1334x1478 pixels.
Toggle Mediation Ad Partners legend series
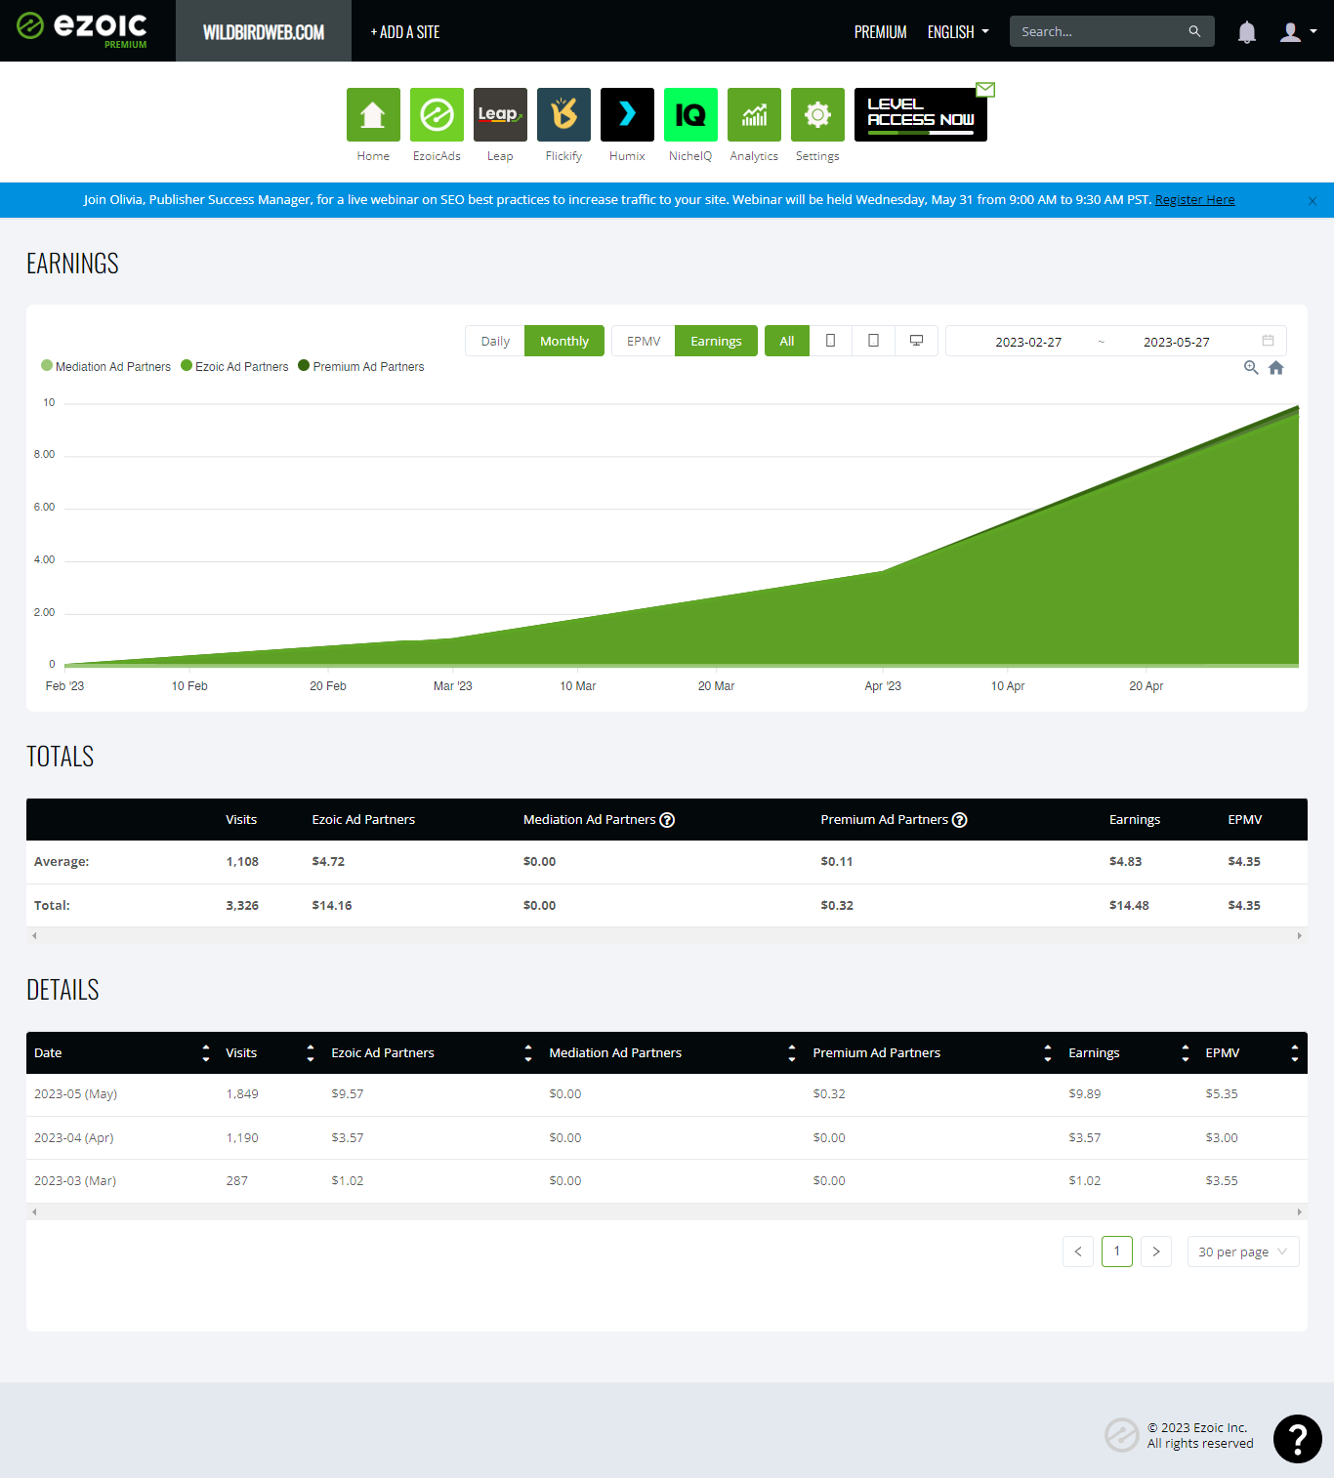(x=105, y=366)
